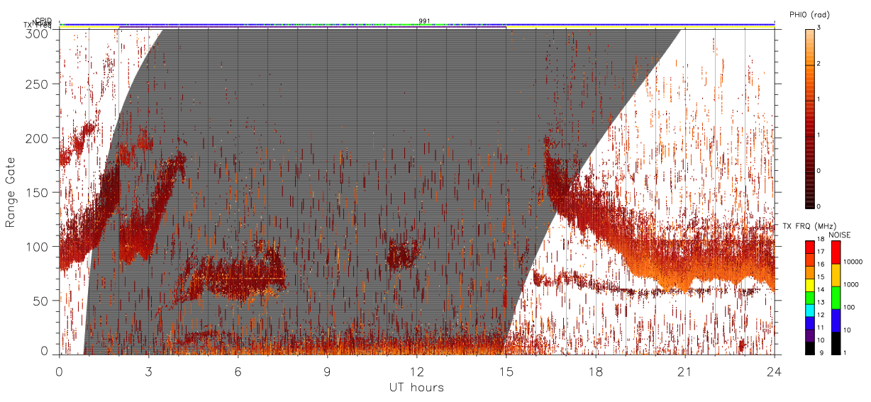
Task: Click the y-axis tick label 250
Action: (38, 84)
